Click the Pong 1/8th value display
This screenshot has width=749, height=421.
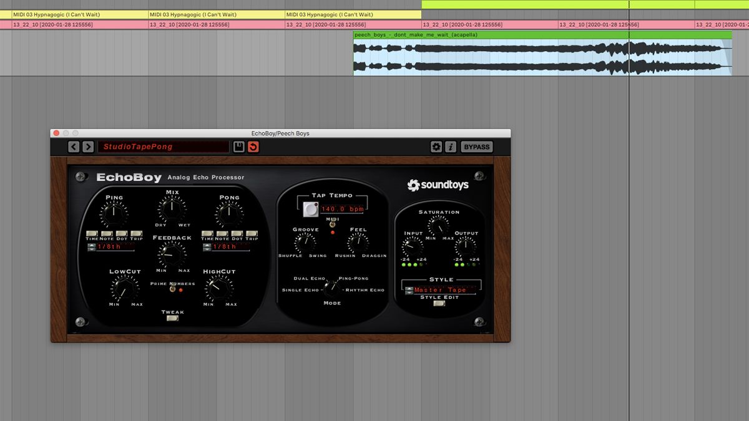[x=230, y=246]
